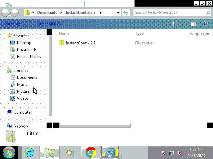Open Desktop in Favorites

(x=24, y=43)
